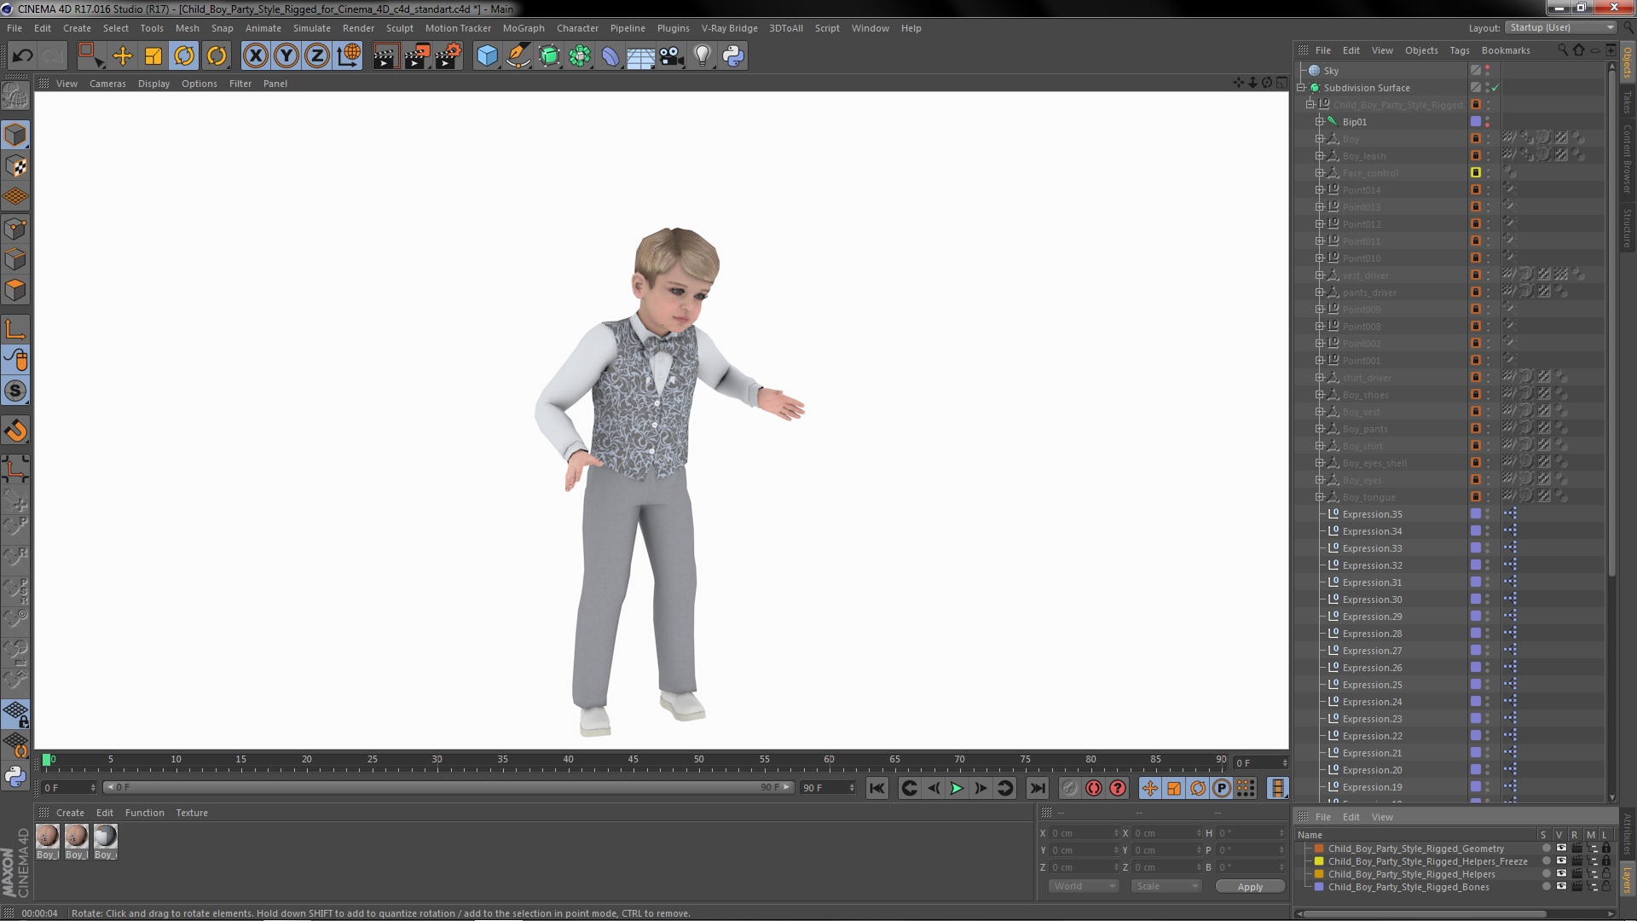This screenshot has width=1637, height=921.
Task: Toggle visibility of Geometry layer
Action: pyautogui.click(x=1561, y=849)
